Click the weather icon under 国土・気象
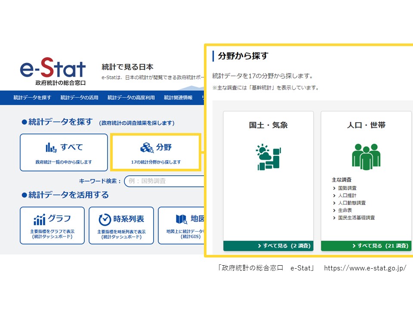The image size is (413, 310). tap(268, 157)
